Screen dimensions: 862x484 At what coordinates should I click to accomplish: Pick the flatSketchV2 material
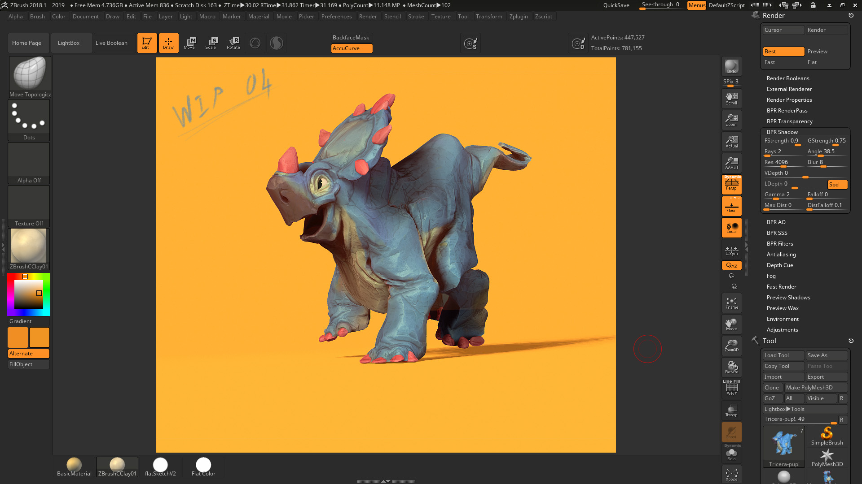click(x=160, y=467)
